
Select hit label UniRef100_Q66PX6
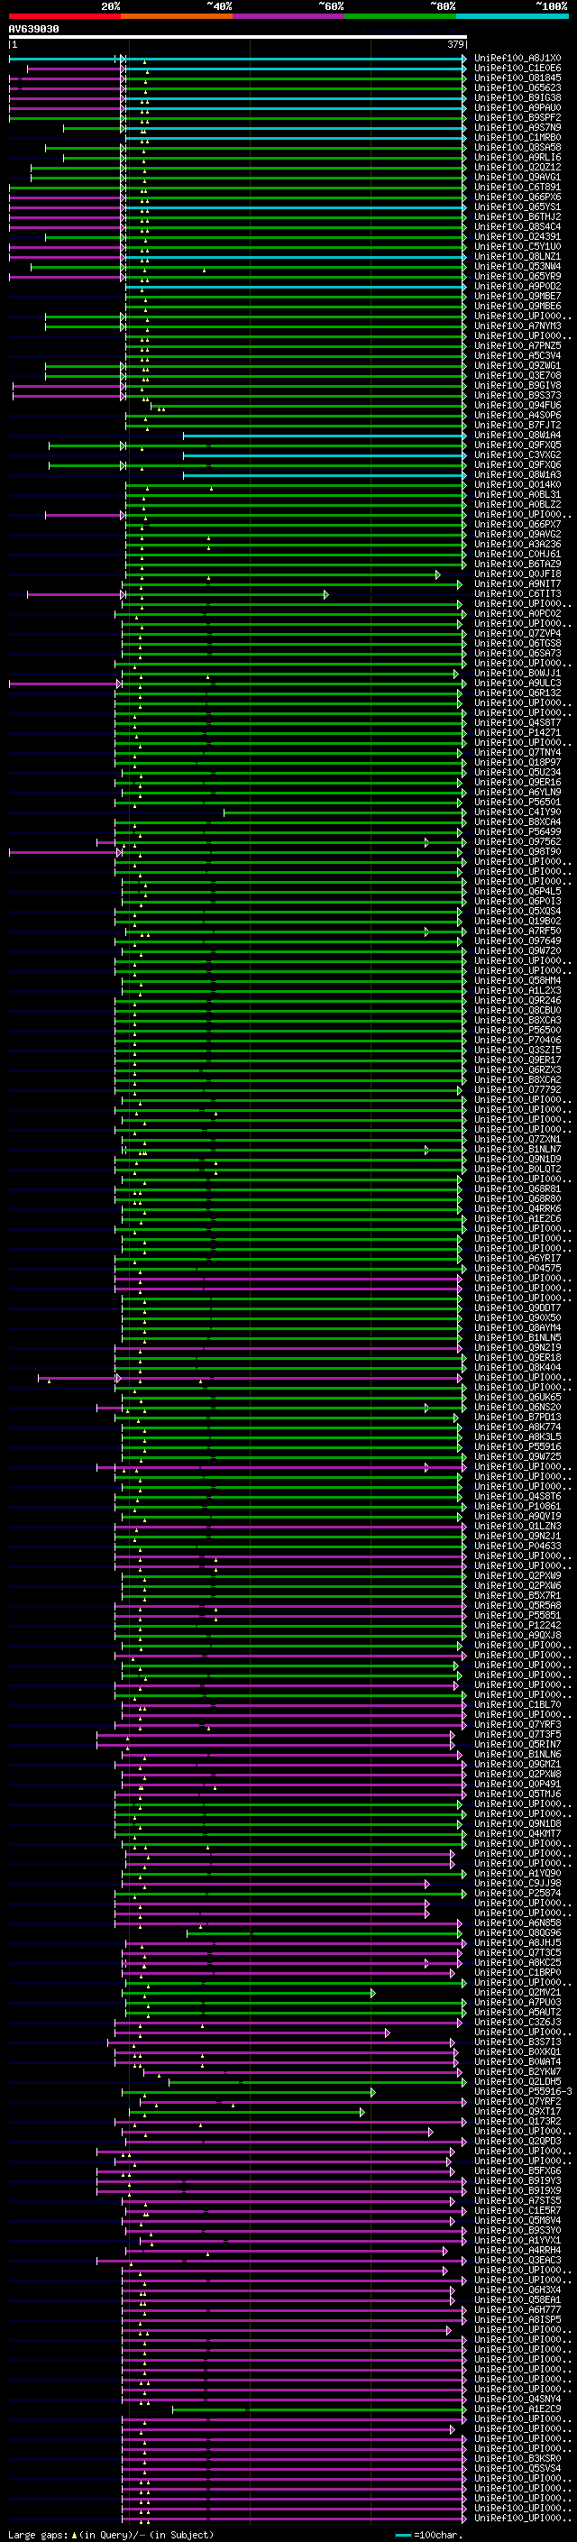coord(517,197)
